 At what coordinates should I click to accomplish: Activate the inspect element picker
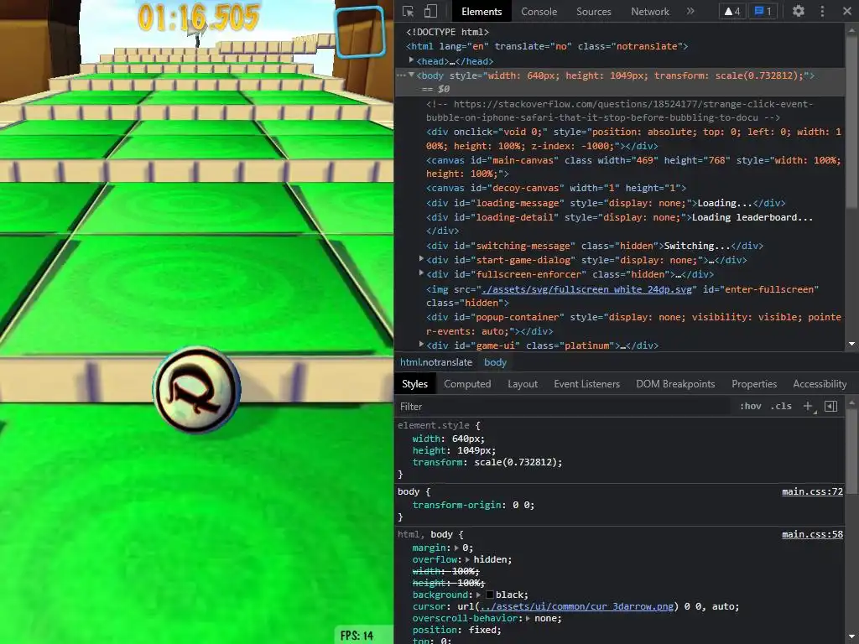[x=409, y=11]
